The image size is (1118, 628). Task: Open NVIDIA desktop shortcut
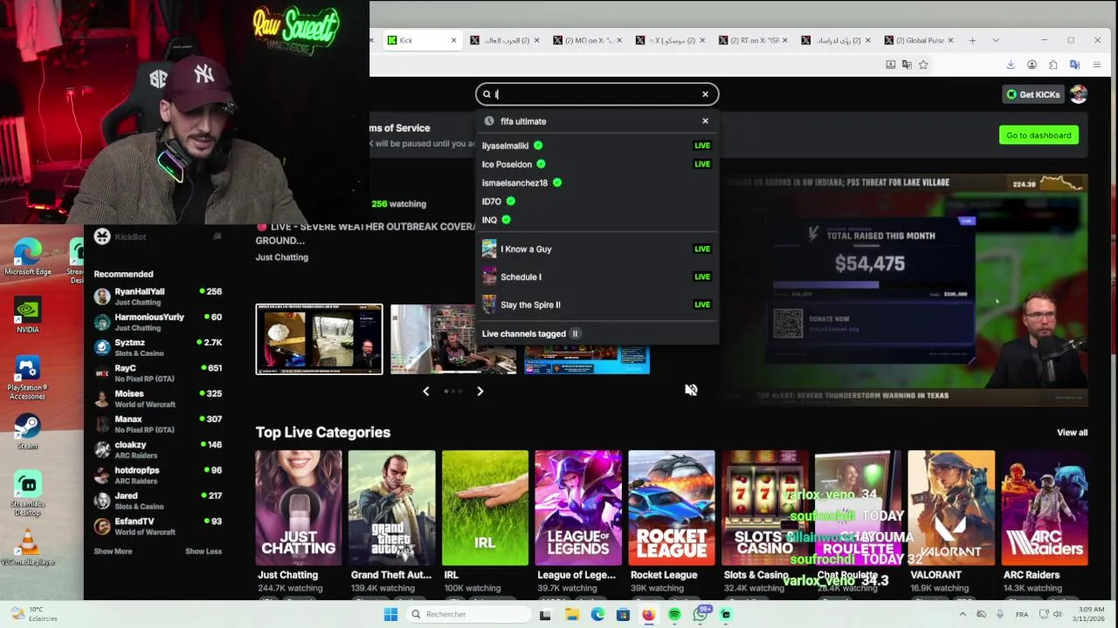coord(27,314)
